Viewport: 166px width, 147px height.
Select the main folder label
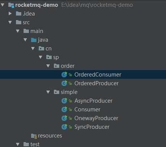(x=37, y=31)
